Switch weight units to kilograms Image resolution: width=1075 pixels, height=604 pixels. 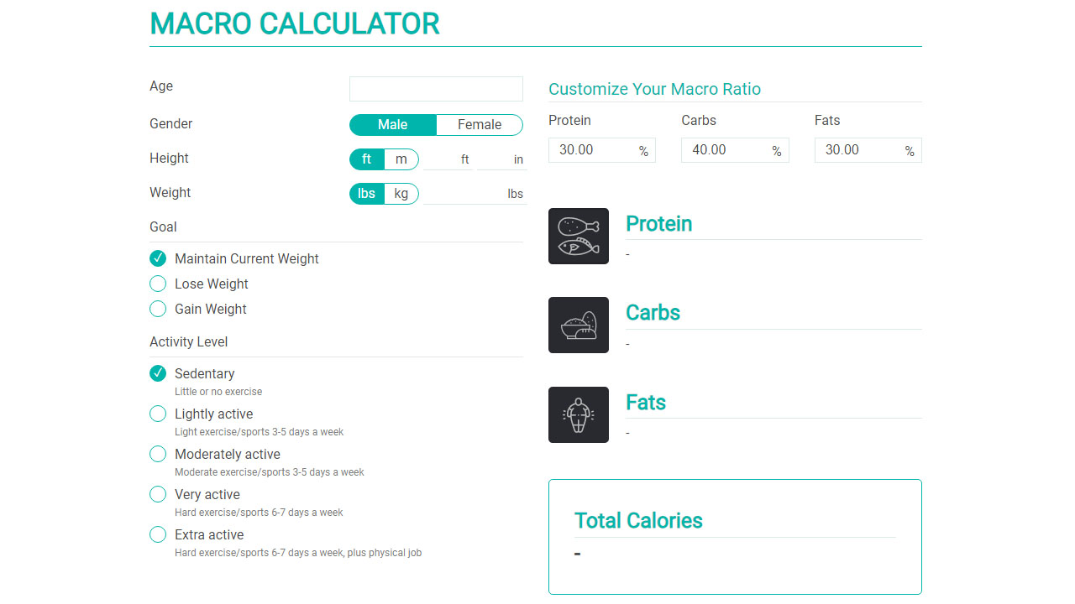click(401, 193)
